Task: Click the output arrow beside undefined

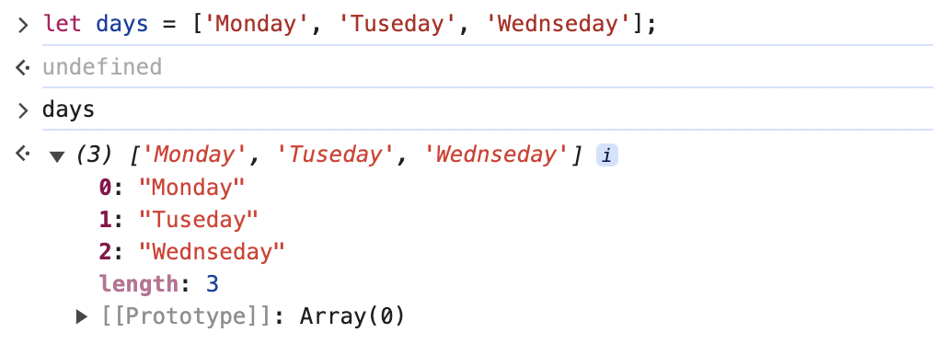Action: [23, 68]
